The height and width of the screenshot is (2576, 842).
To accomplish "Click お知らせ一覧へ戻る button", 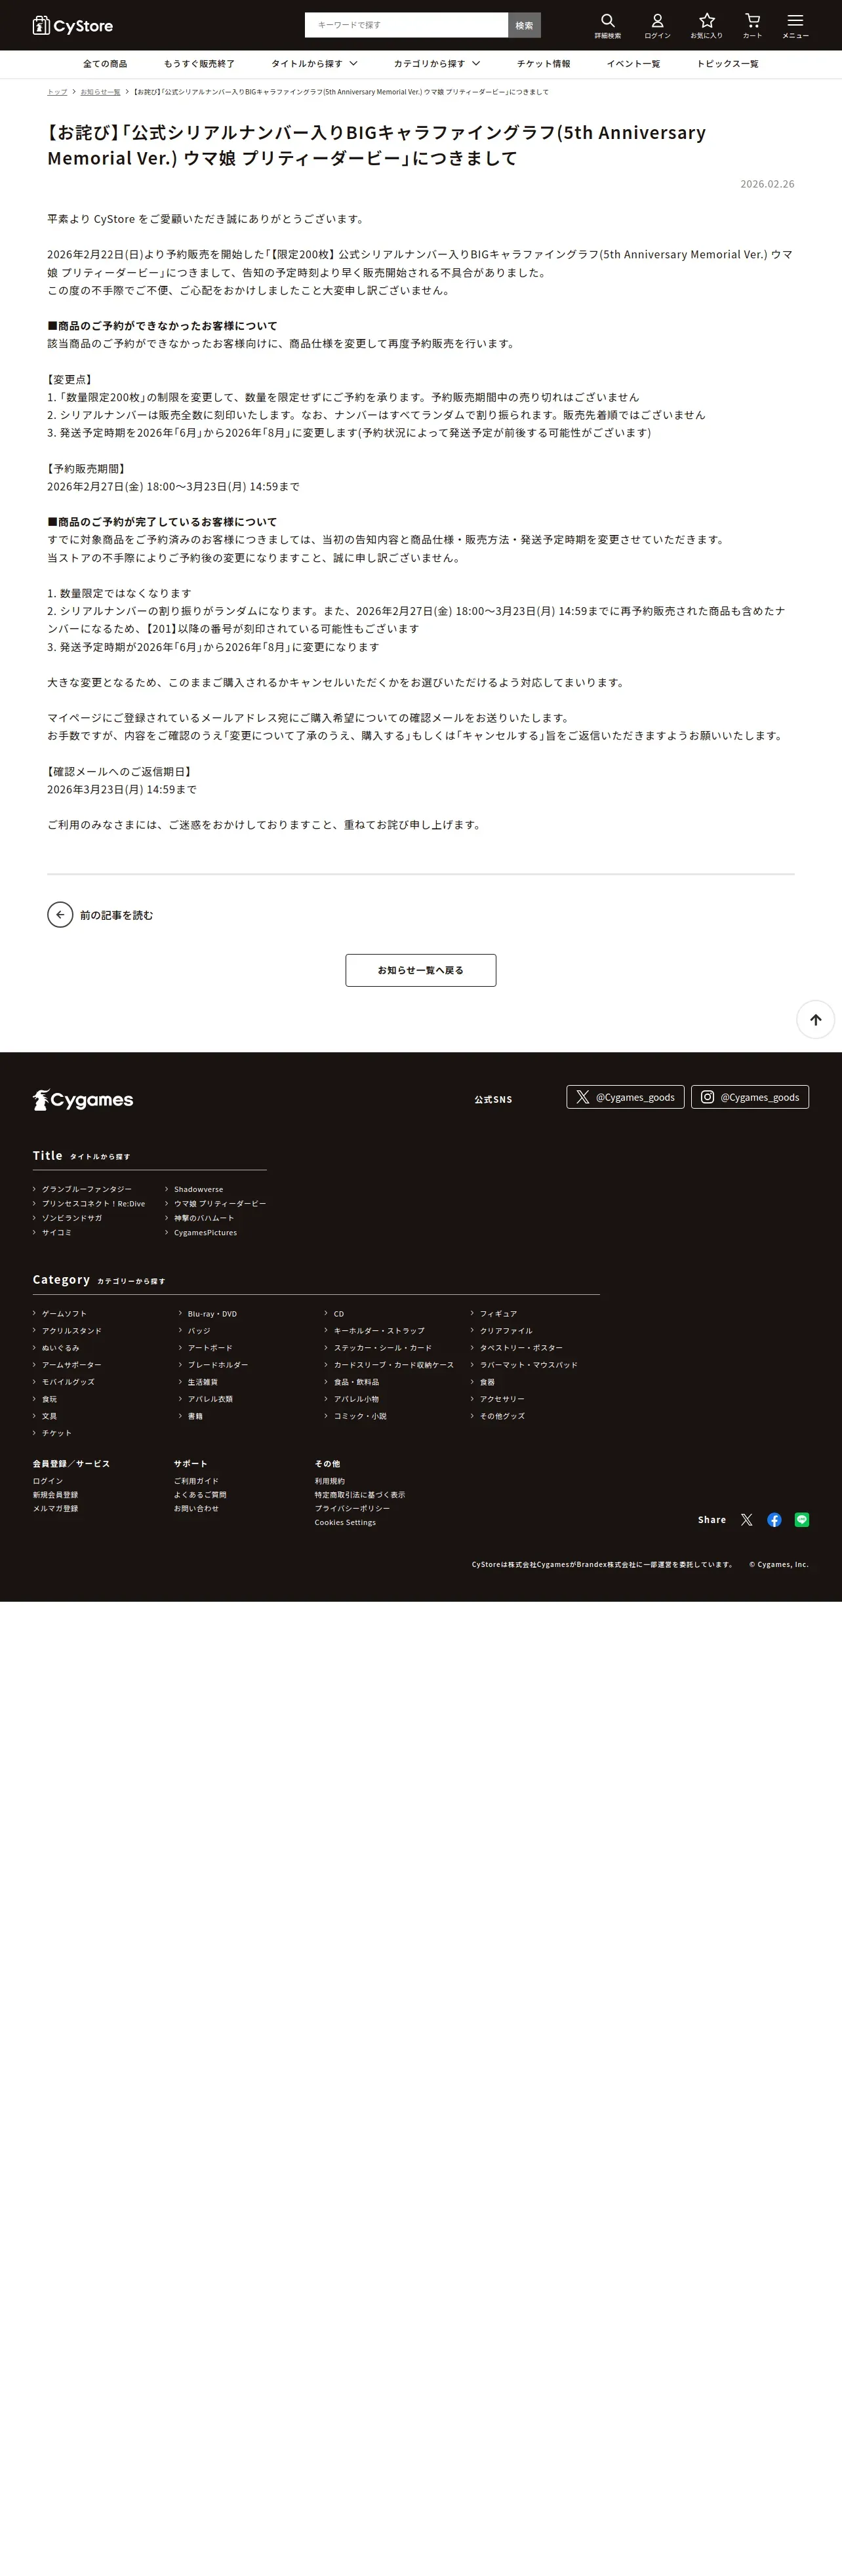I will click(421, 970).
